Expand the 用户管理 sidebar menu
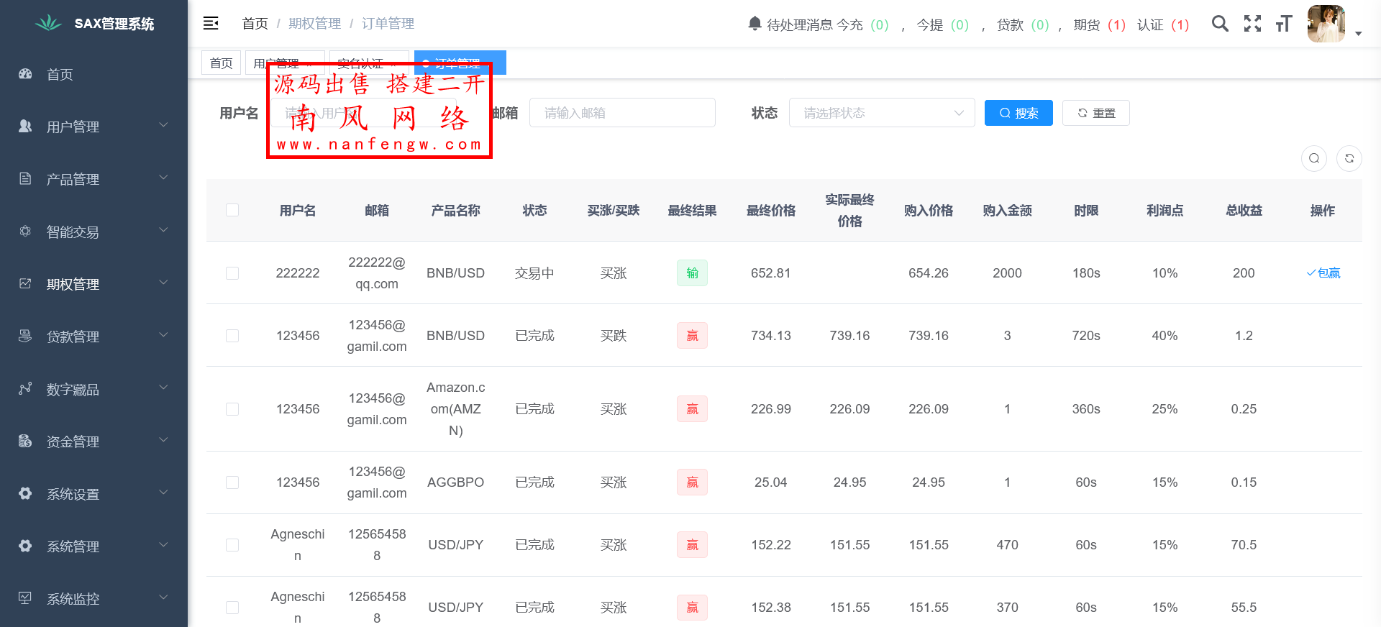1381x627 pixels. coord(94,127)
